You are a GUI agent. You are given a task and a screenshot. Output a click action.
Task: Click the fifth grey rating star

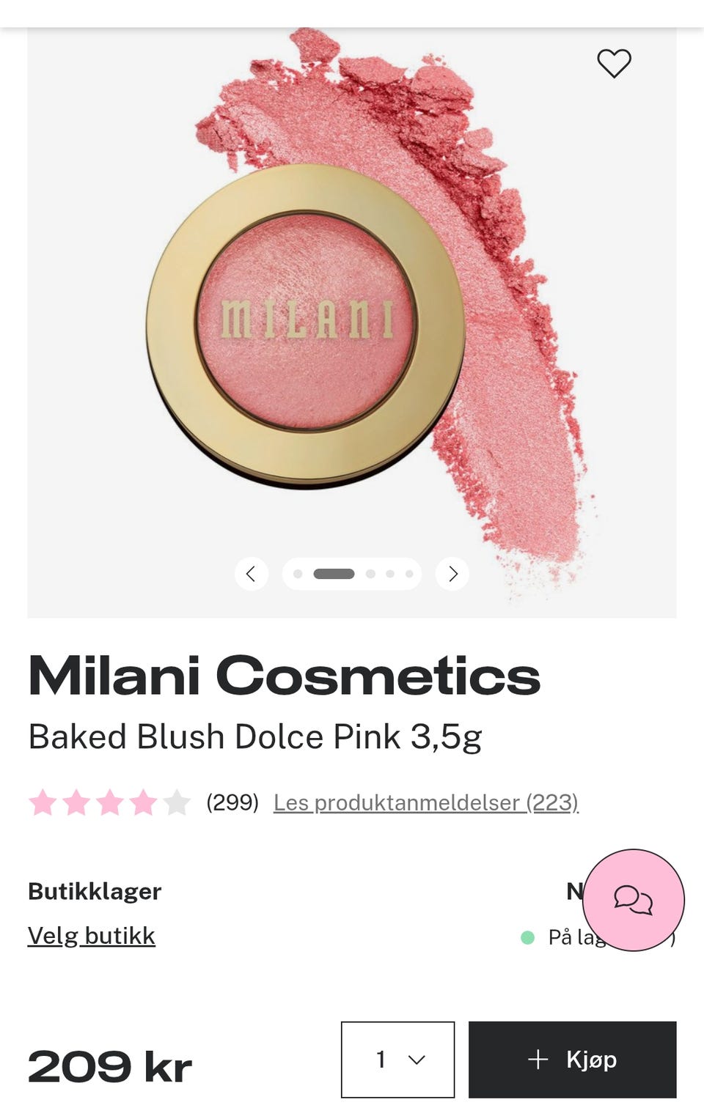(x=177, y=802)
